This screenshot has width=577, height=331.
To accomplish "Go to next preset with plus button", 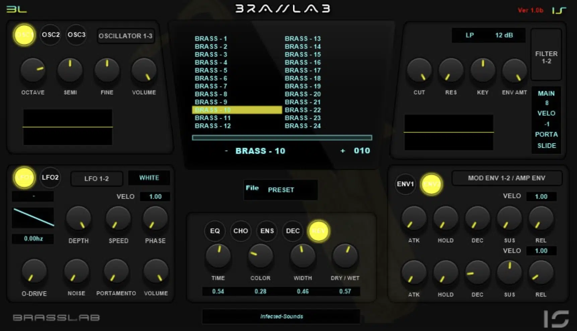I will tap(342, 151).
